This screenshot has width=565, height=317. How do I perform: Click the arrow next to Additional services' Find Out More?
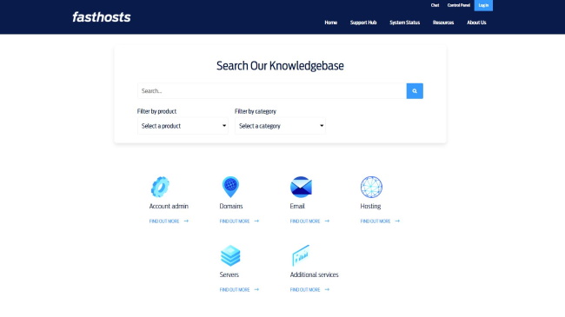[x=327, y=289]
